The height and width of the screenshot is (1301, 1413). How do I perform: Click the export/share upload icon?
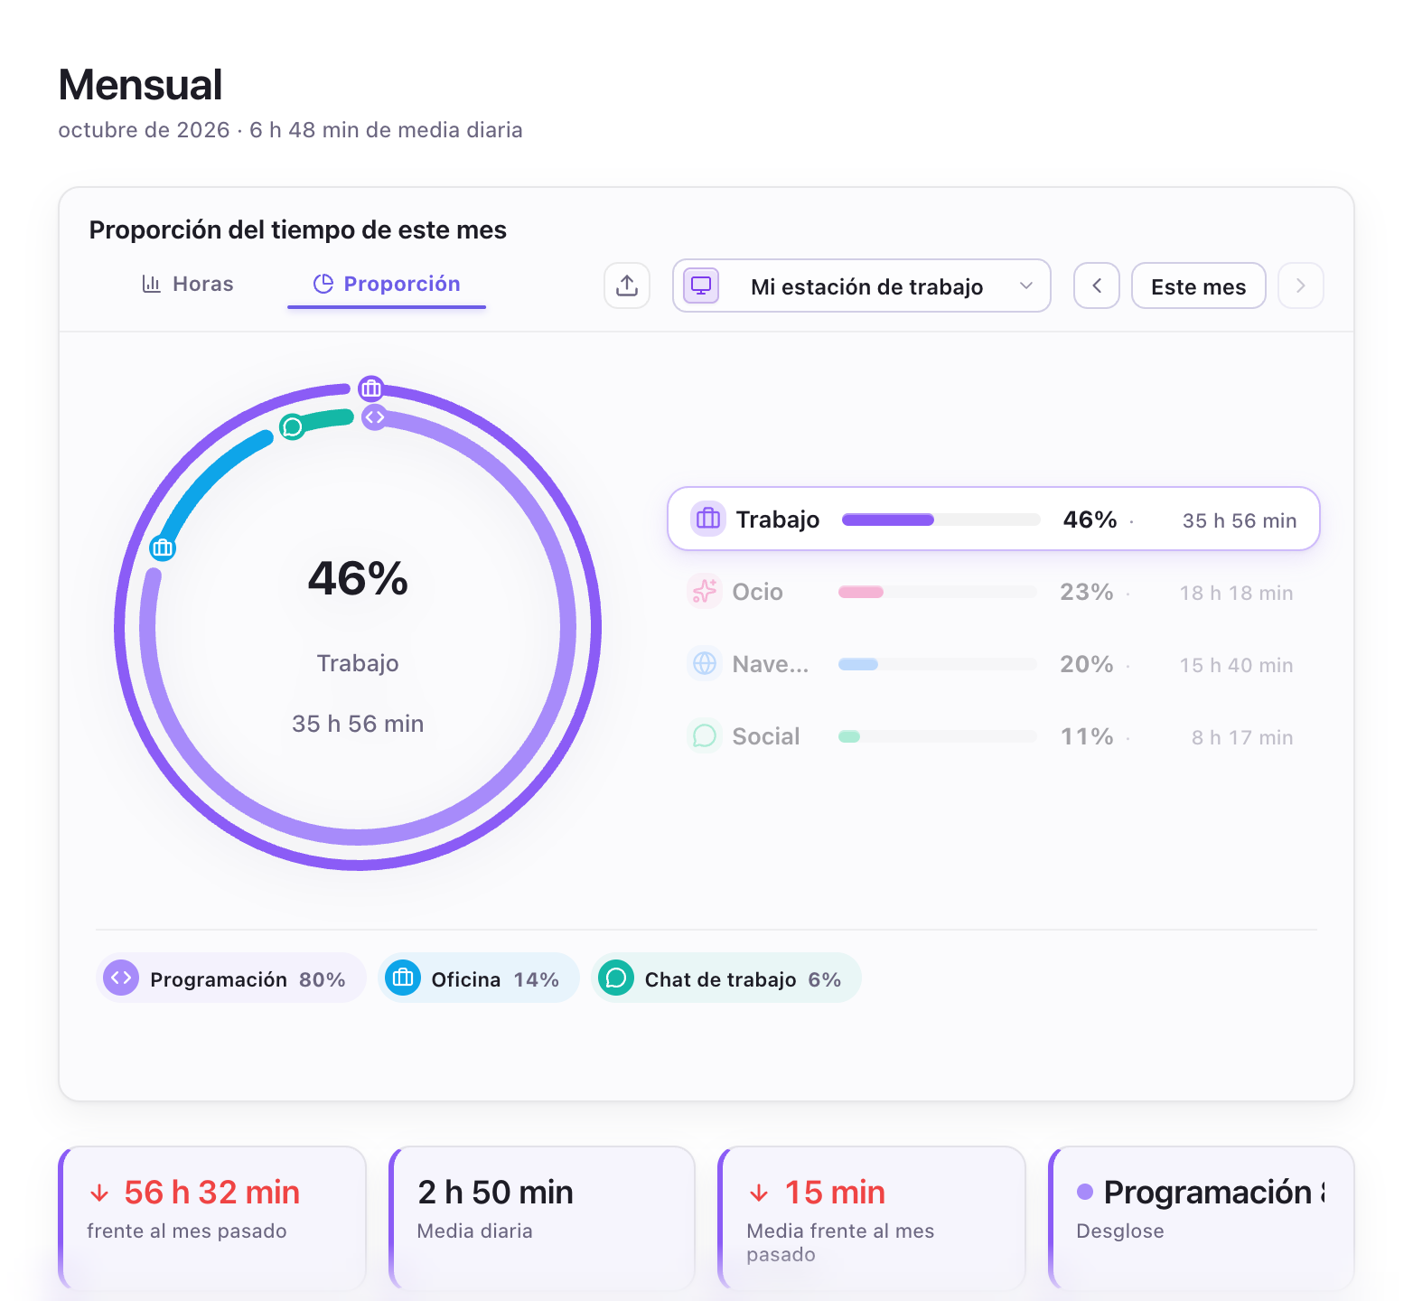coord(627,285)
